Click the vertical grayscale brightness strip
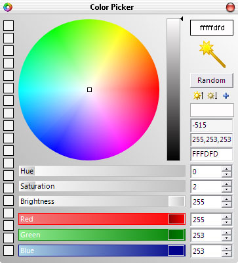Screen dimensions: 238x263 [173, 89]
